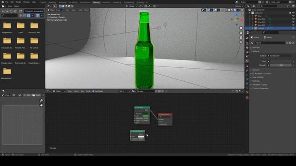Go to parent directory in file browser

click(x=11, y=11)
